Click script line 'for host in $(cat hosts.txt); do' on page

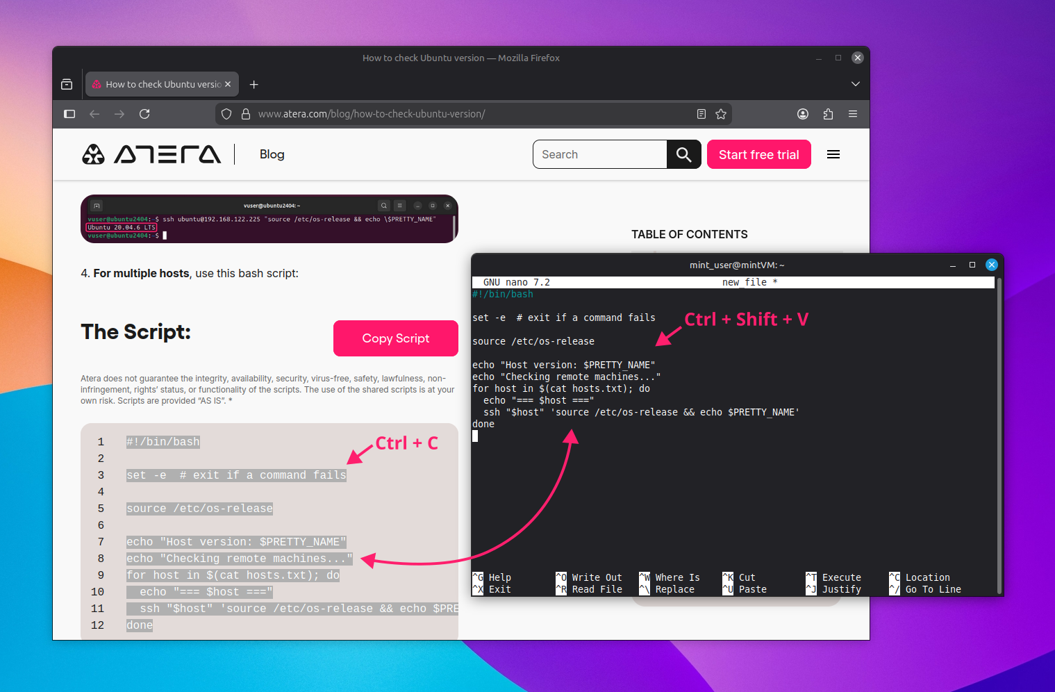point(233,575)
